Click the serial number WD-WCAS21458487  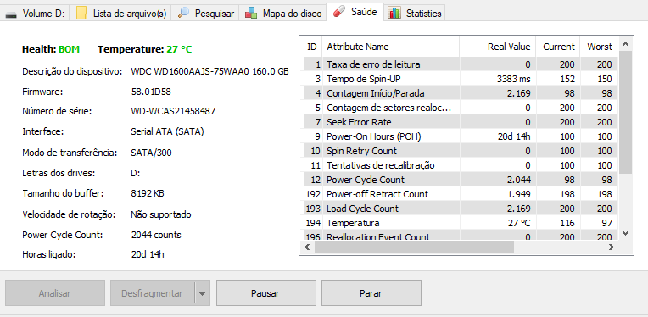click(173, 111)
